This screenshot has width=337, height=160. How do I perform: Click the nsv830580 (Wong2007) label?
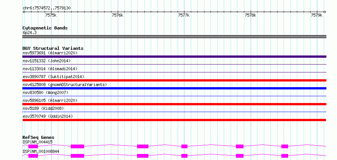point(45,92)
